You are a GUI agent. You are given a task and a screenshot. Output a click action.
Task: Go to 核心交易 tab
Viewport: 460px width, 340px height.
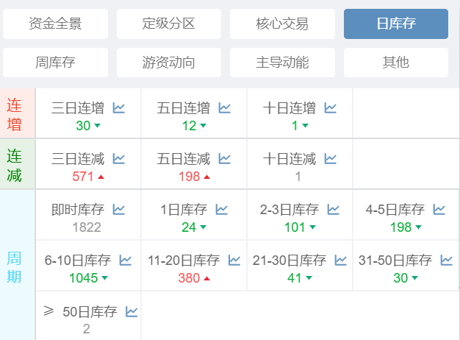(282, 24)
